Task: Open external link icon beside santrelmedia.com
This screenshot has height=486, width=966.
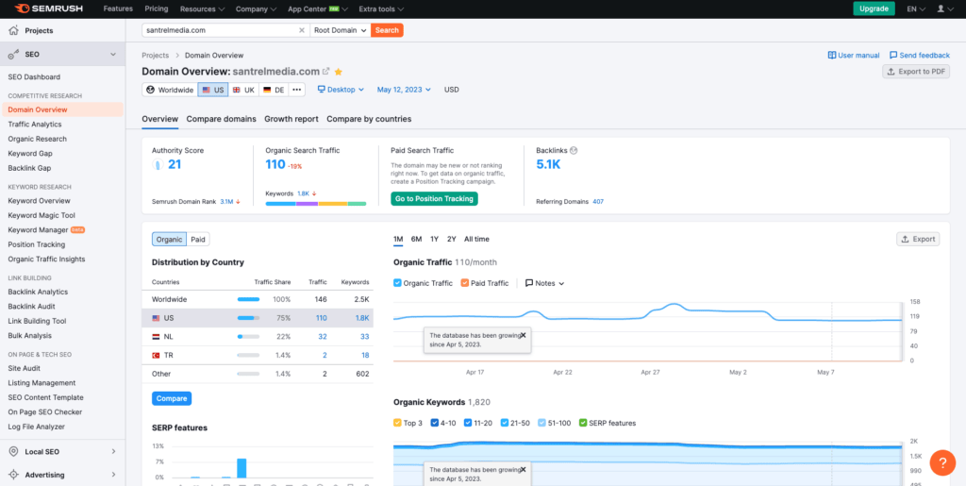Action: click(326, 72)
